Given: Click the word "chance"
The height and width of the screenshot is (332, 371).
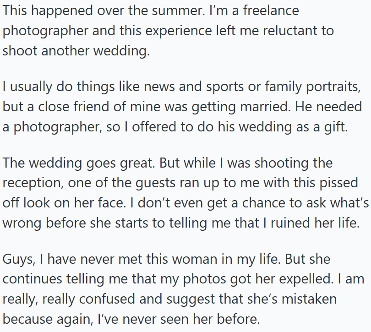Looking at the screenshot, I should point(238,203).
